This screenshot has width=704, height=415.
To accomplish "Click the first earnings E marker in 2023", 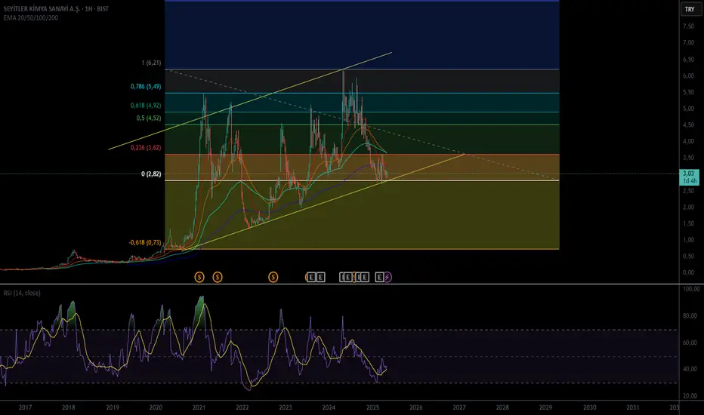I will coord(311,277).
